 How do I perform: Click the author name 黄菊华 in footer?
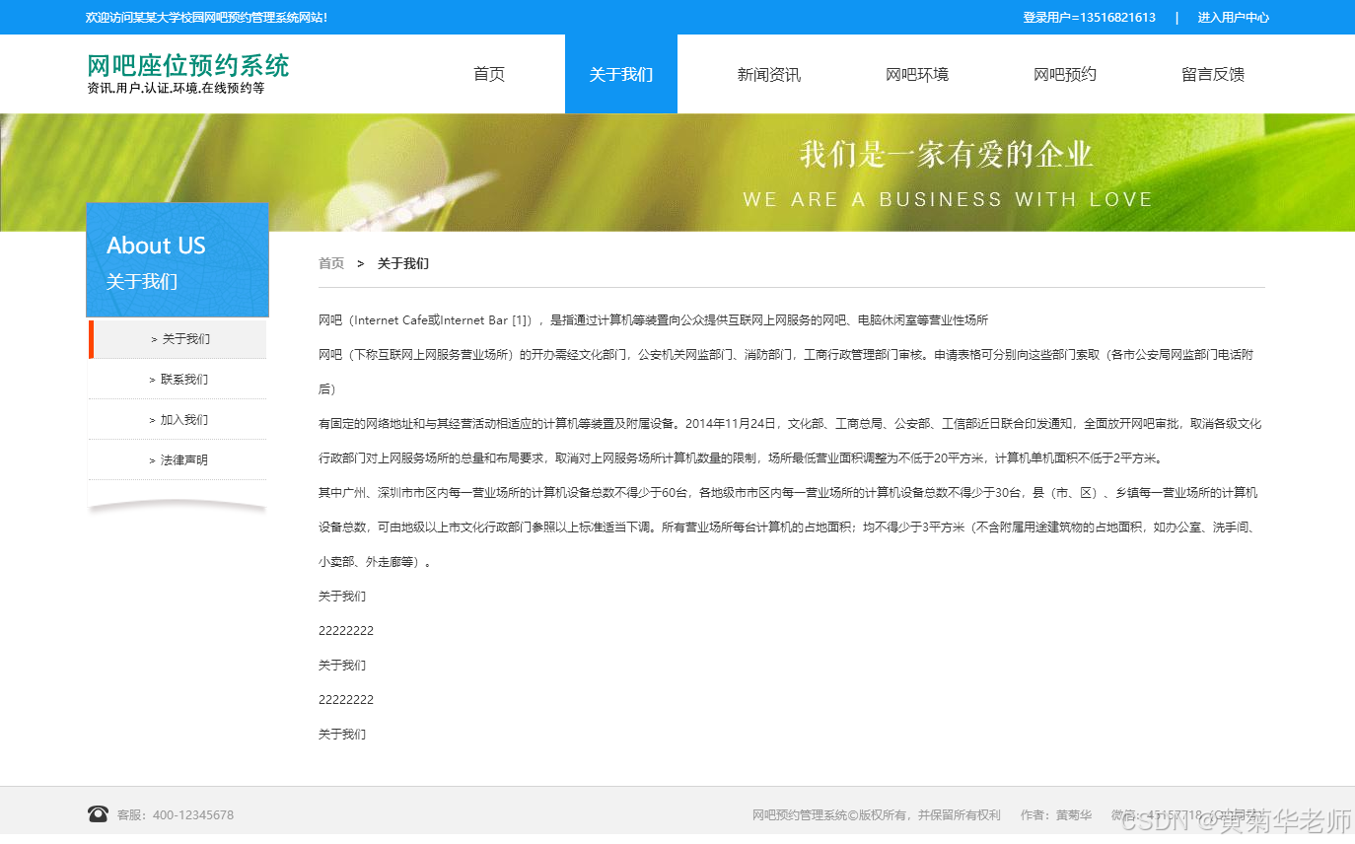[x=1073, y=814]
